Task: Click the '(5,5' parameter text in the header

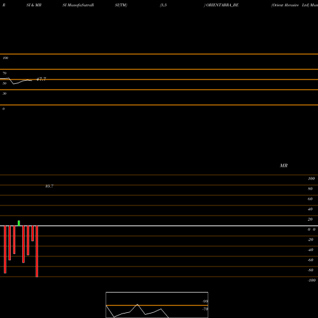Action: pos(163,5)
